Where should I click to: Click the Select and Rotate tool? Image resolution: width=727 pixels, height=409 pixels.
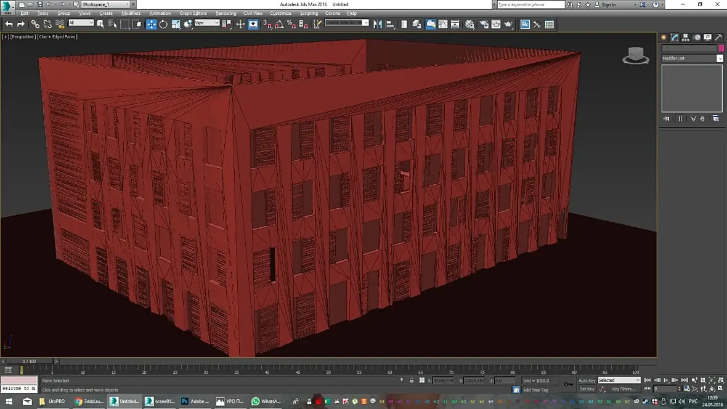[x=163, y=24]
